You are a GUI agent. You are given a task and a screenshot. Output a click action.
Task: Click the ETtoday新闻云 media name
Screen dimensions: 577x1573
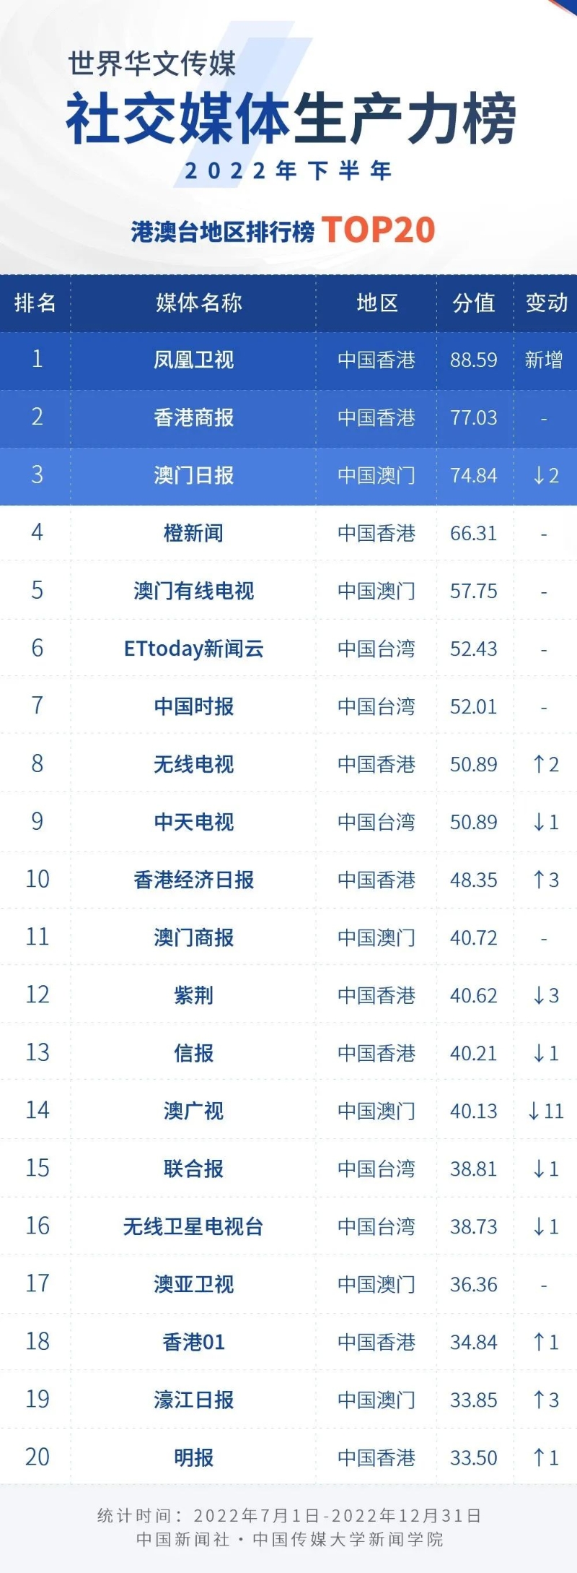click(193, 649)
